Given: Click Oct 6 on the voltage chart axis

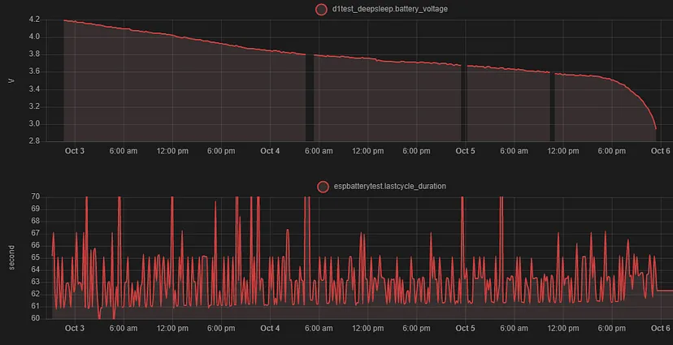Looking at the screenshot, I should click(x=660, y=151).
